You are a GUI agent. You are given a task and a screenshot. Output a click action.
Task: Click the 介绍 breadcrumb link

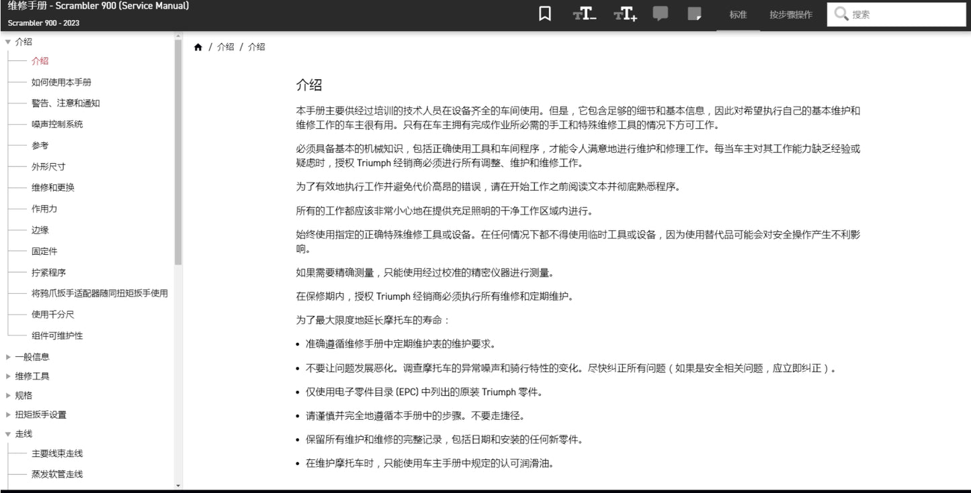[x=226, y=46]
